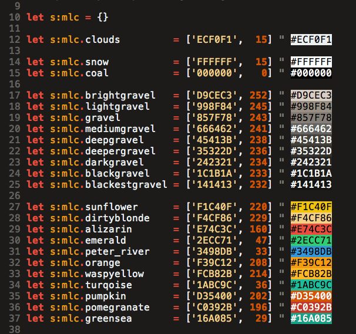Click the identifier 'orange' on line 32
The height and width of the screenshot is (334, 356).
pyautogui.click(x=103, y=262)
